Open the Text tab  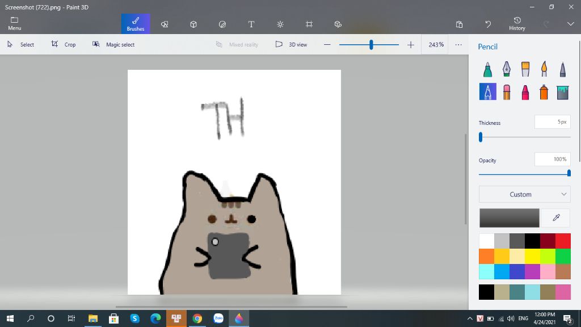tap(251, 24)
